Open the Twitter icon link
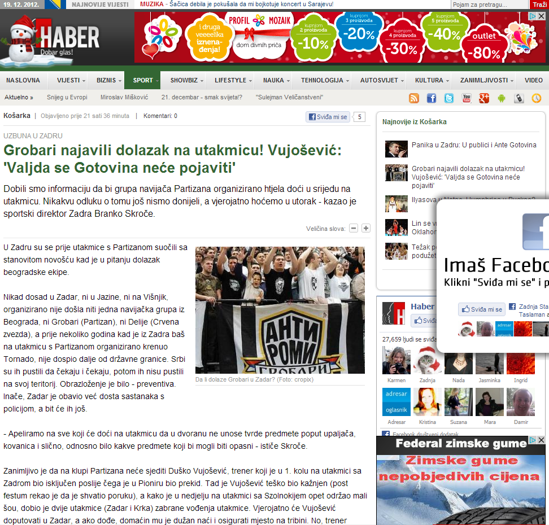The image size is (549, 525). [449, 98]
